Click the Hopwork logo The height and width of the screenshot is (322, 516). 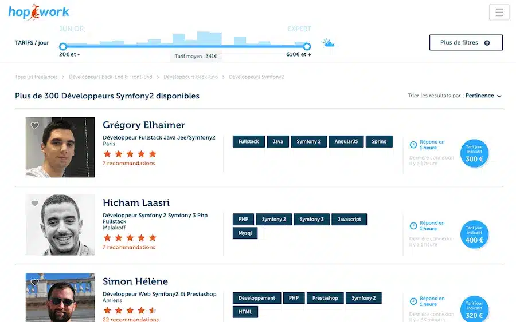[38, 11]
